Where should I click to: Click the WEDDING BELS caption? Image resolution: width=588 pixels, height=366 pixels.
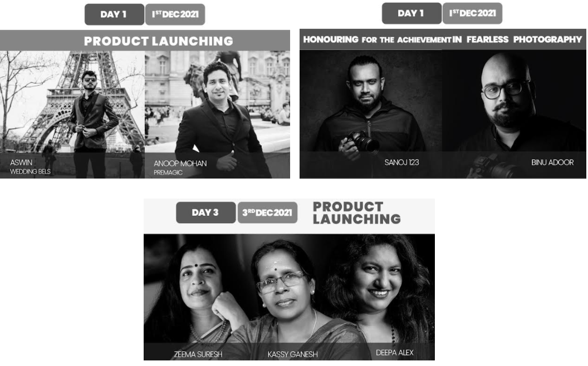click(x=30, y=171)
